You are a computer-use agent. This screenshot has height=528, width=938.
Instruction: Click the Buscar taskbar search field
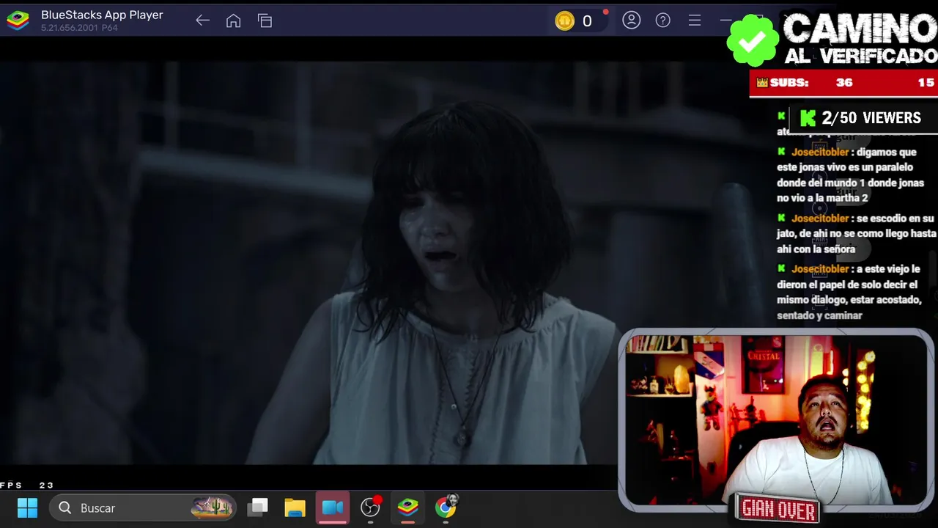pyautogui.click(x=144, y=507)
